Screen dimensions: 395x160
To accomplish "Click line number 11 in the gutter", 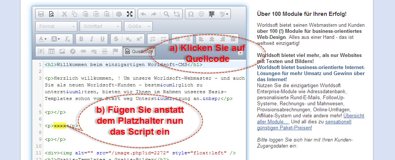I will (39, 153).
